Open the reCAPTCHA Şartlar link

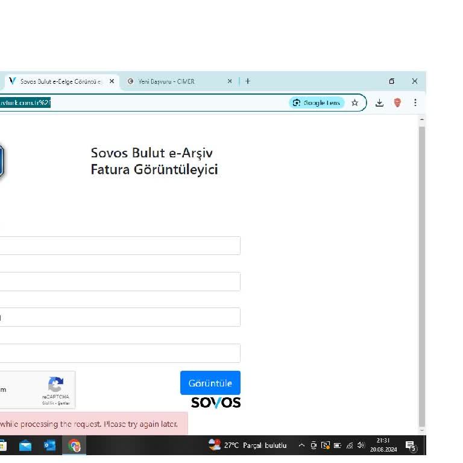point(63,403)
